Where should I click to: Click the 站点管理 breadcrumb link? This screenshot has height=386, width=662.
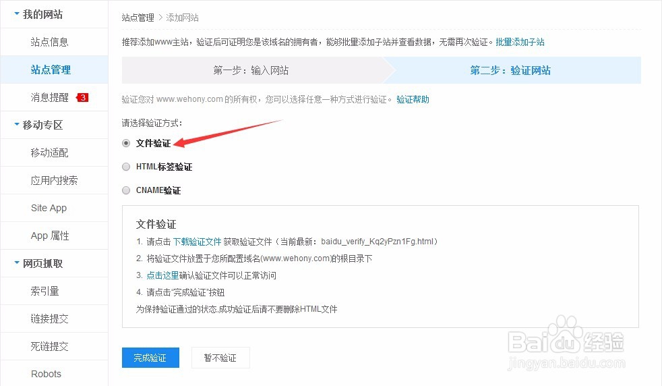click(x=138, y=18)
